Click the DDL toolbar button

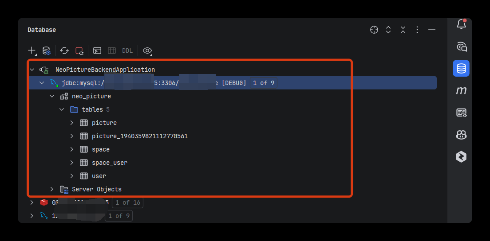[x=127, y=51]
